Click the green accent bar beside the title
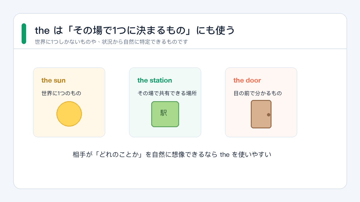This screenshot has height=202, width=360. pyautogui.click(x=24, y=34)
